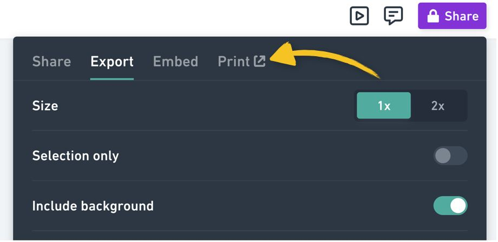Screen dimensions: 498x242
Task: Switch to the Share tab
Action: [x=51, y=62]
